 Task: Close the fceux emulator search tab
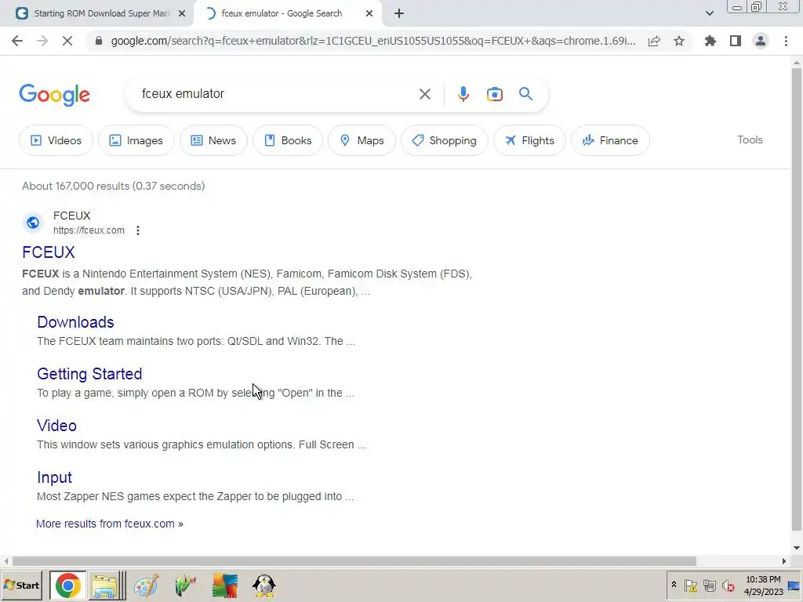coord(369,13)
